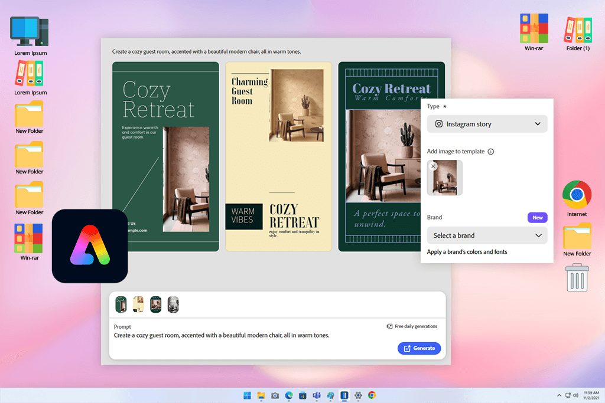This screenshot has width=605, height=403.
Task: Click the network icon in the system tray
Action: [x=568, y=395]
